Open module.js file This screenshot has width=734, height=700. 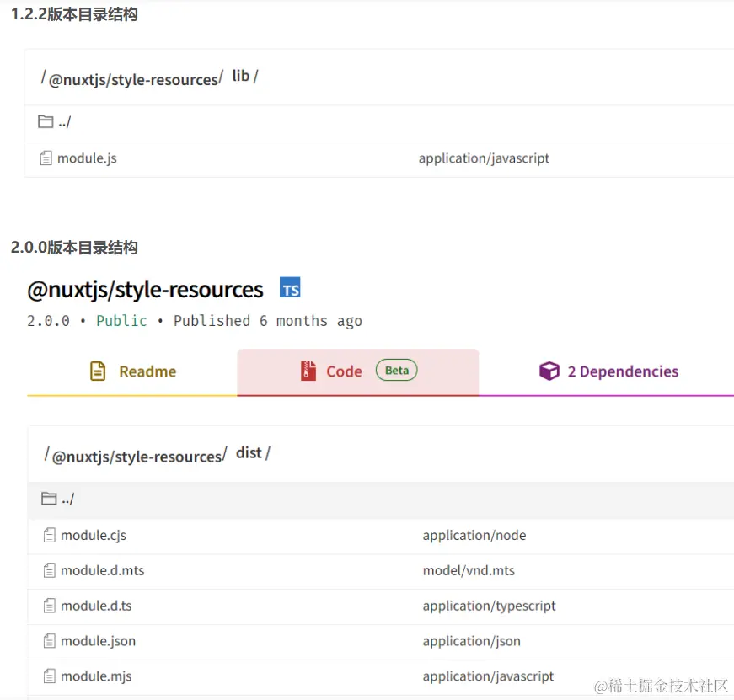87,158
